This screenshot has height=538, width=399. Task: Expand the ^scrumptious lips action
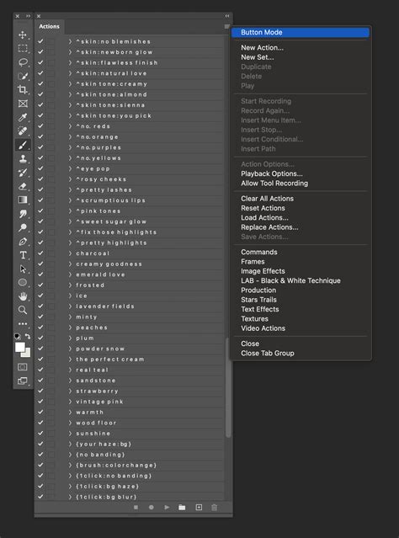click(71, 200)
